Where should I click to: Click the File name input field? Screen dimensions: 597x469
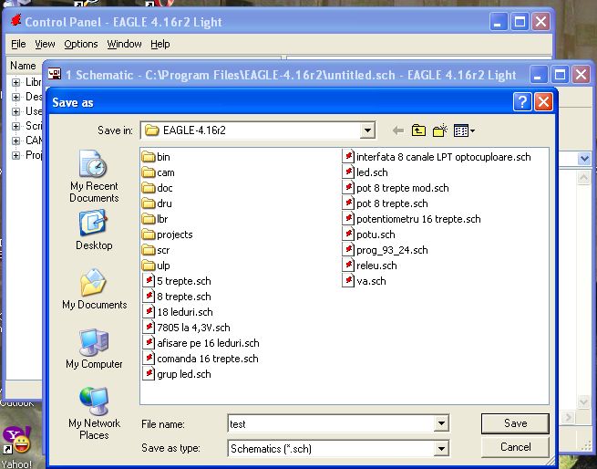(x=331, y=423)
